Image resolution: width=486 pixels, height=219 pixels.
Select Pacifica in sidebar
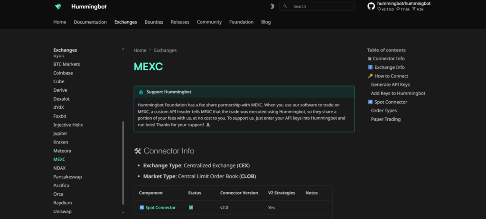61,185
